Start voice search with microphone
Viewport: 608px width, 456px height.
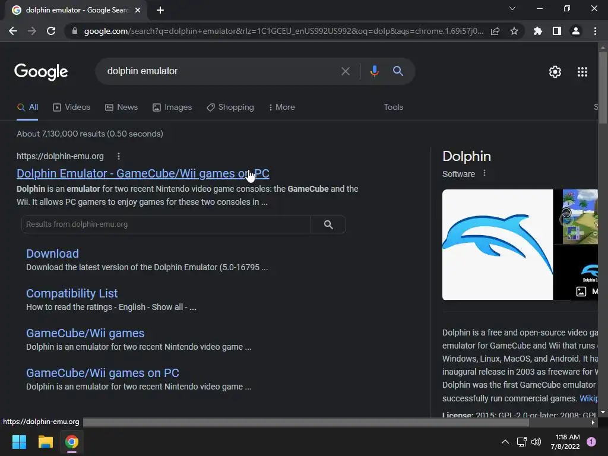pos(374,71)
